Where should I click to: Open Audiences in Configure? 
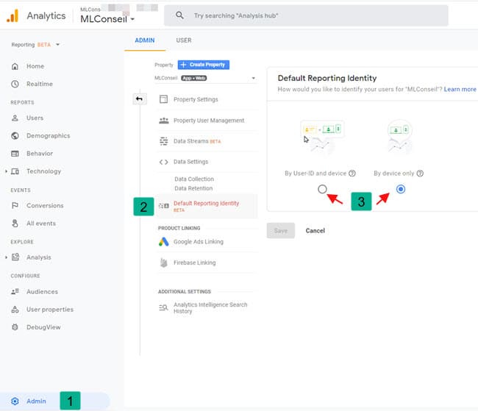pyautogui.click(x=42, y=291)
